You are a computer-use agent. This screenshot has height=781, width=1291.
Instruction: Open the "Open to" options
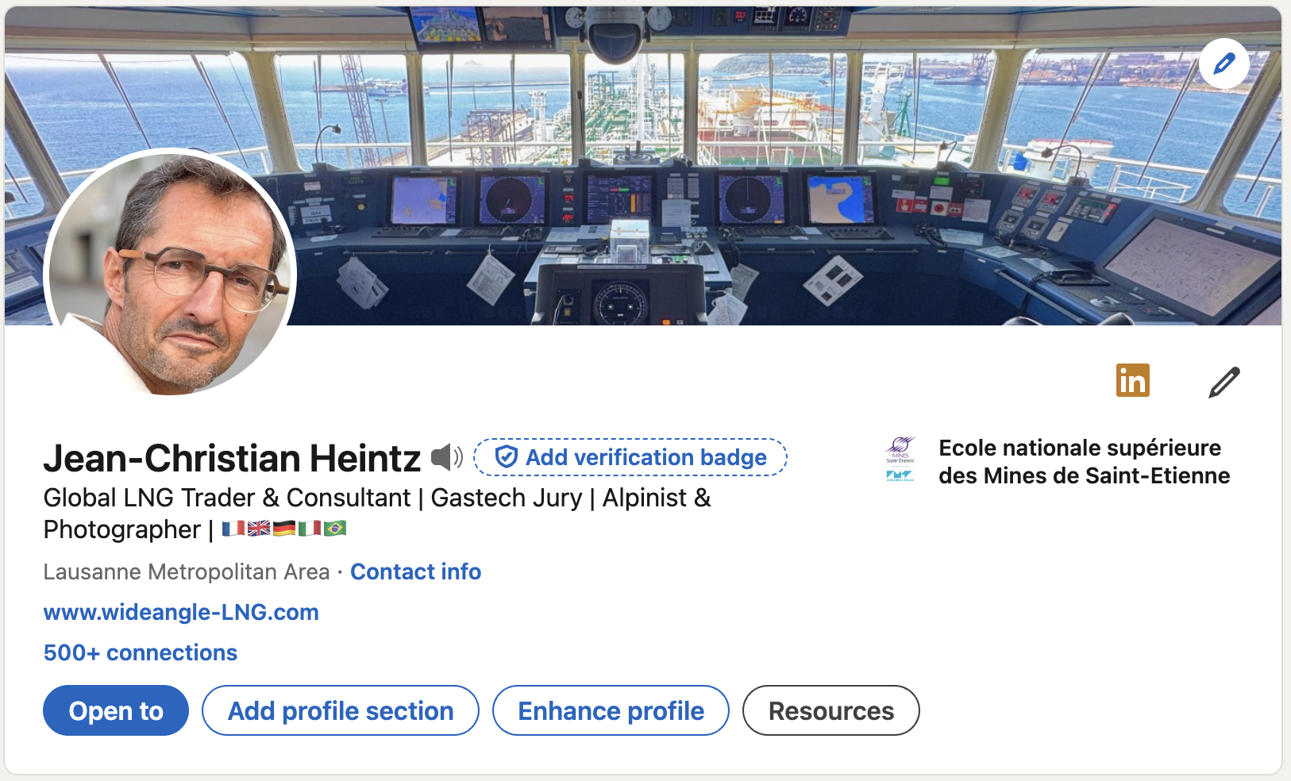point(116,710)
